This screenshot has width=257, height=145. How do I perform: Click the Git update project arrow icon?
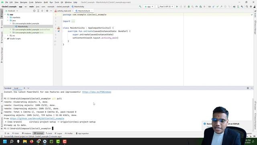214,6
